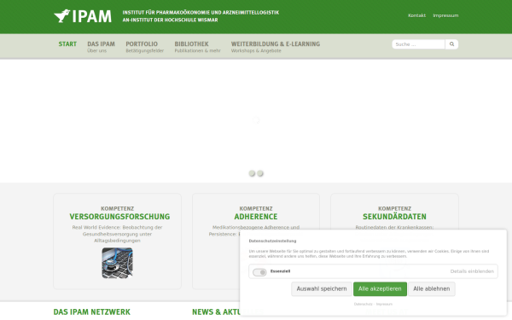Accept all cookies with Alle akzeptieren
Viewport: 512px width, 320px height.
click(x=380, y=289)
